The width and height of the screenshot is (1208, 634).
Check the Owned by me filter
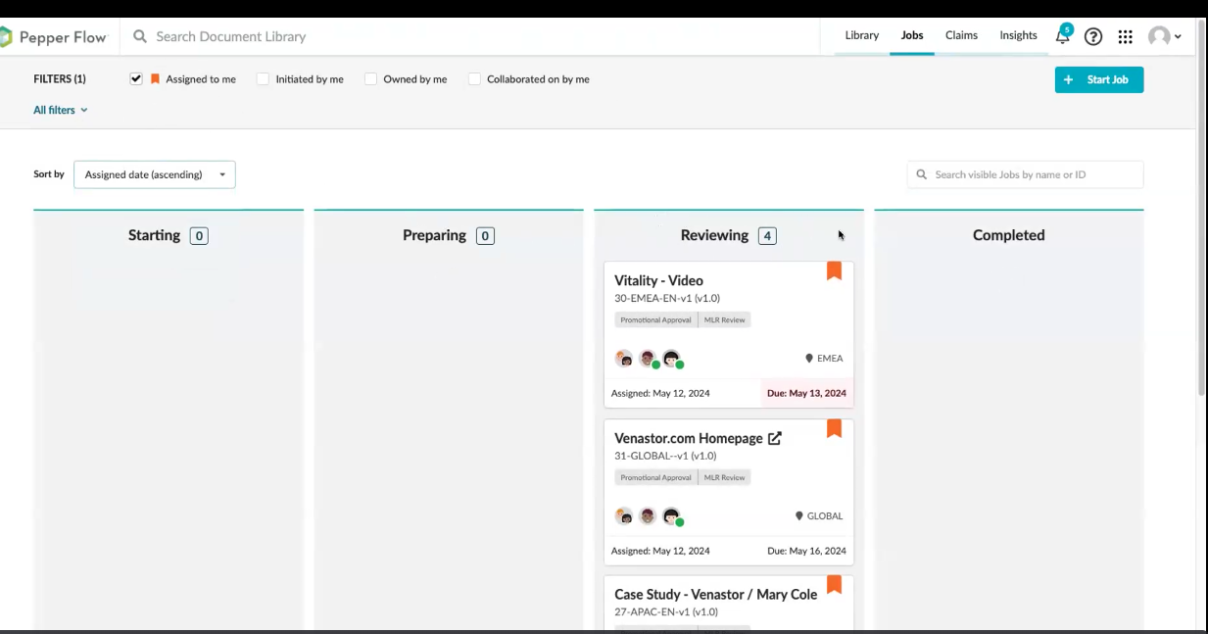[371, 79]
